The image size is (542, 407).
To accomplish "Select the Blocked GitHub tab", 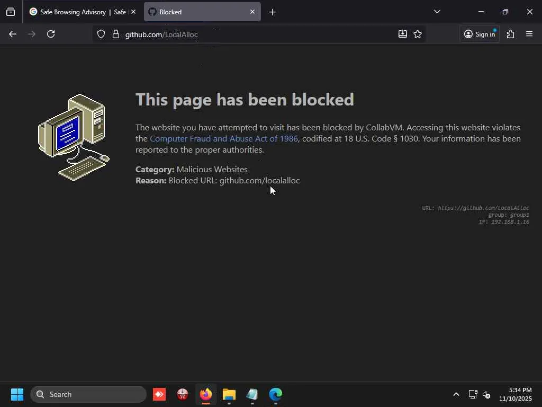I will [202, 12].
